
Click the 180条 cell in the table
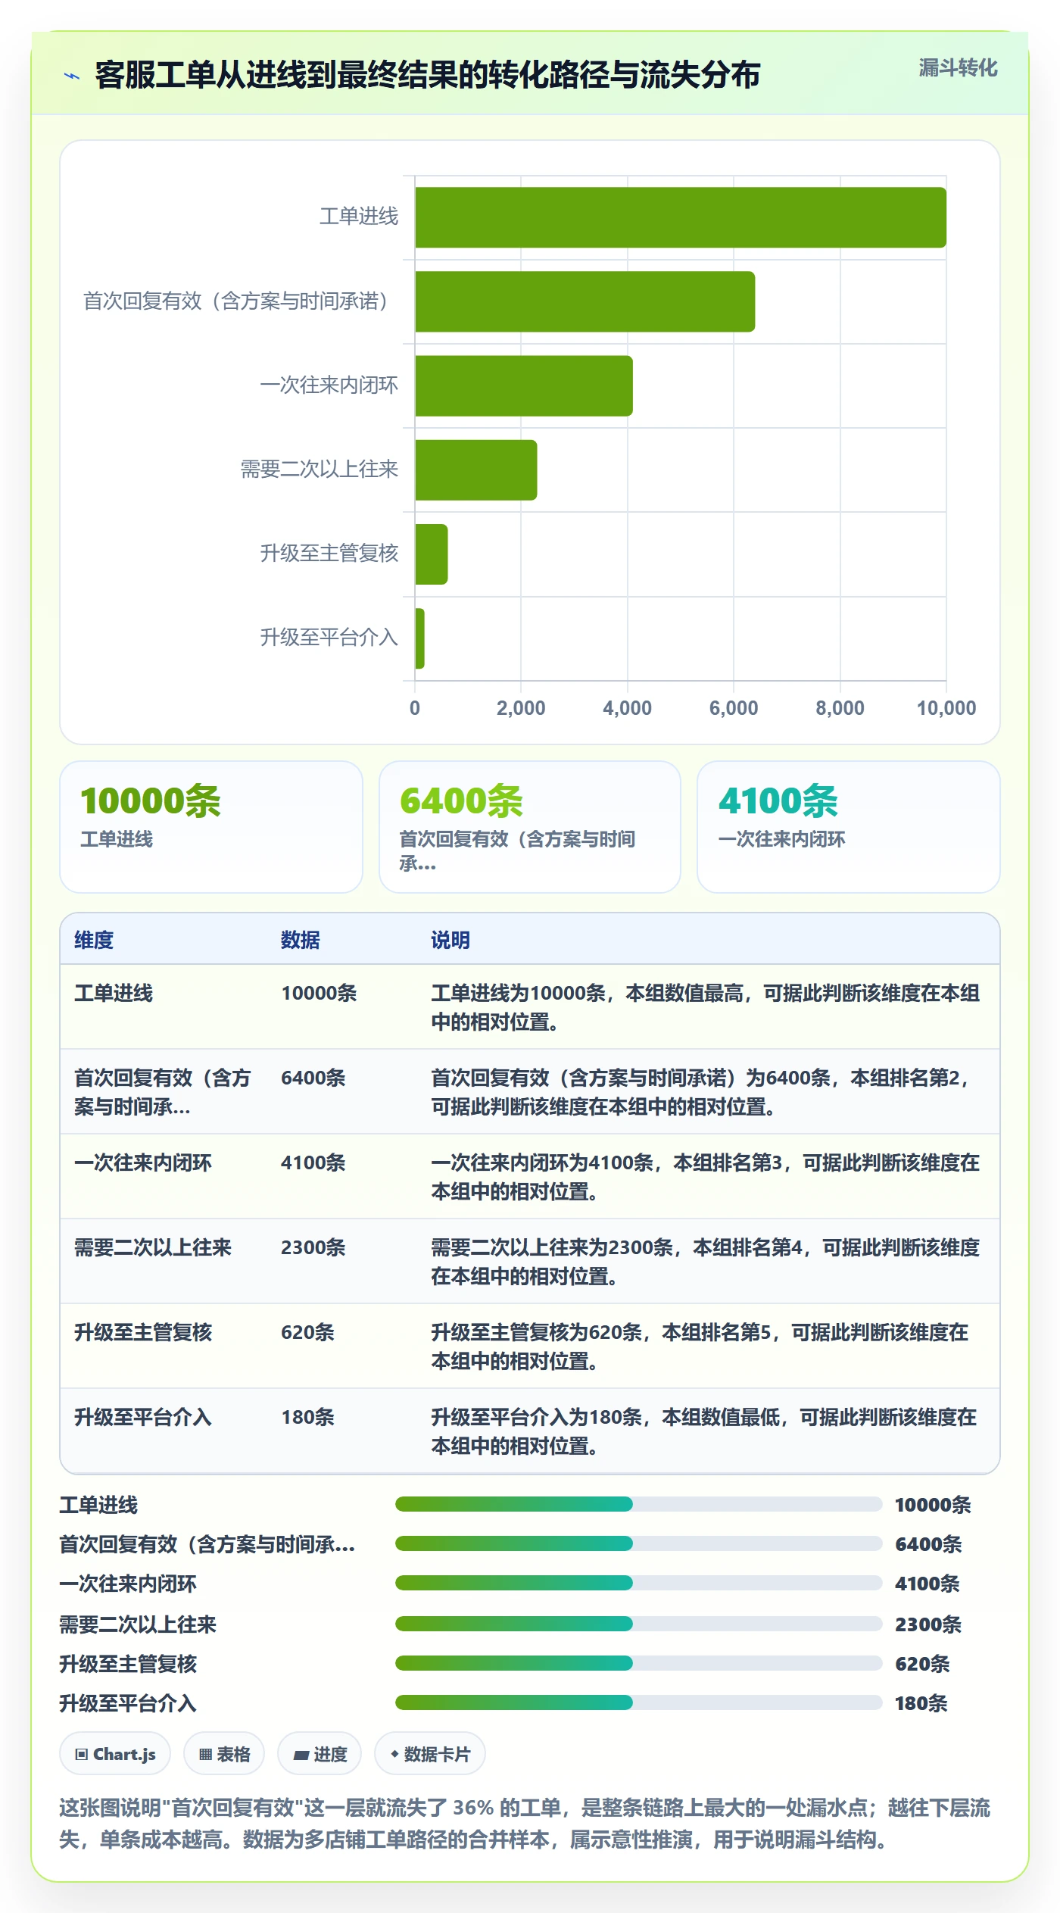pyautogui.click(x=307, y=1417)
